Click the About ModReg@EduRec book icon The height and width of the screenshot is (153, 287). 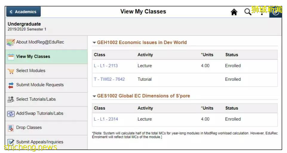(11, 42)
